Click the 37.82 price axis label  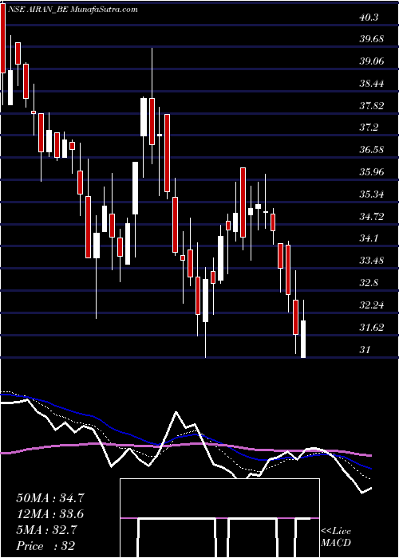372,105
